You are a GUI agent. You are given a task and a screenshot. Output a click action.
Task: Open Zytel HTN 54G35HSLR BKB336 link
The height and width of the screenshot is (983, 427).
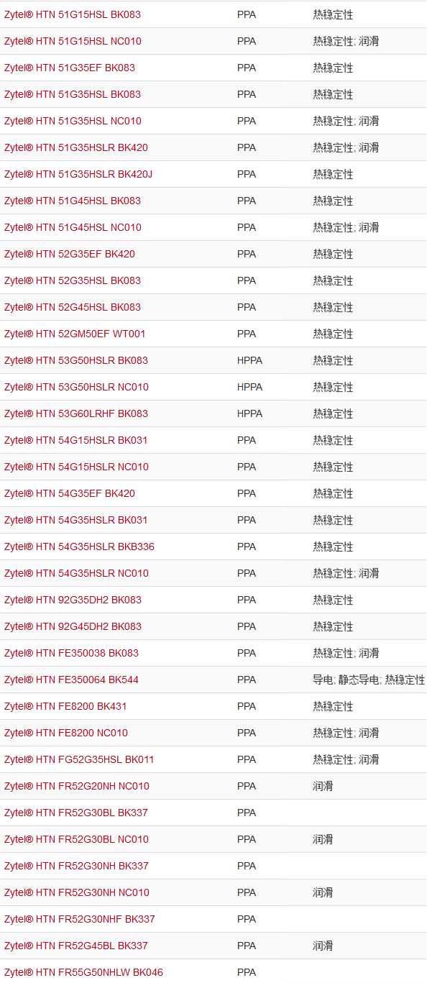tap(79, 547)
